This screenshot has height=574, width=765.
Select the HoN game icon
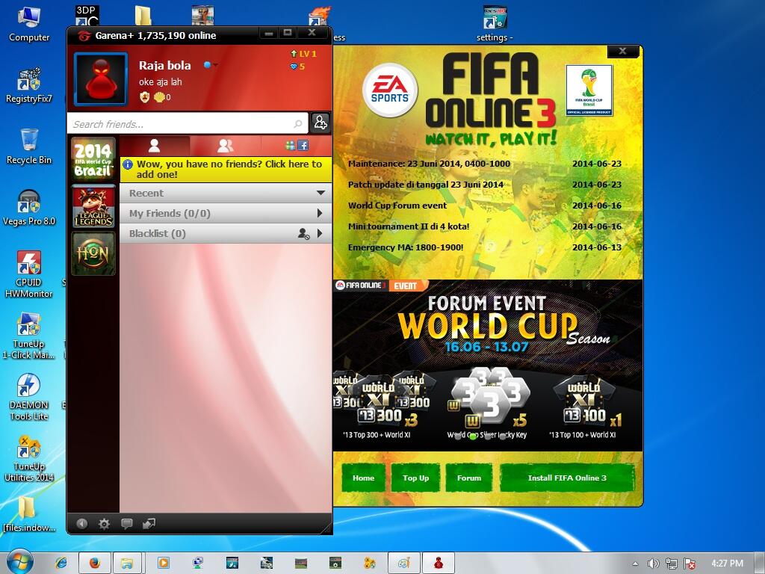coord(93,253)
